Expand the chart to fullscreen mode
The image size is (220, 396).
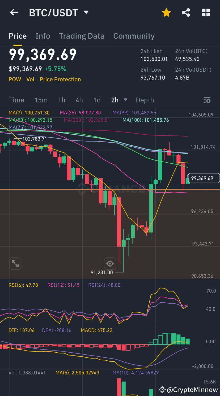pos(15,263)
